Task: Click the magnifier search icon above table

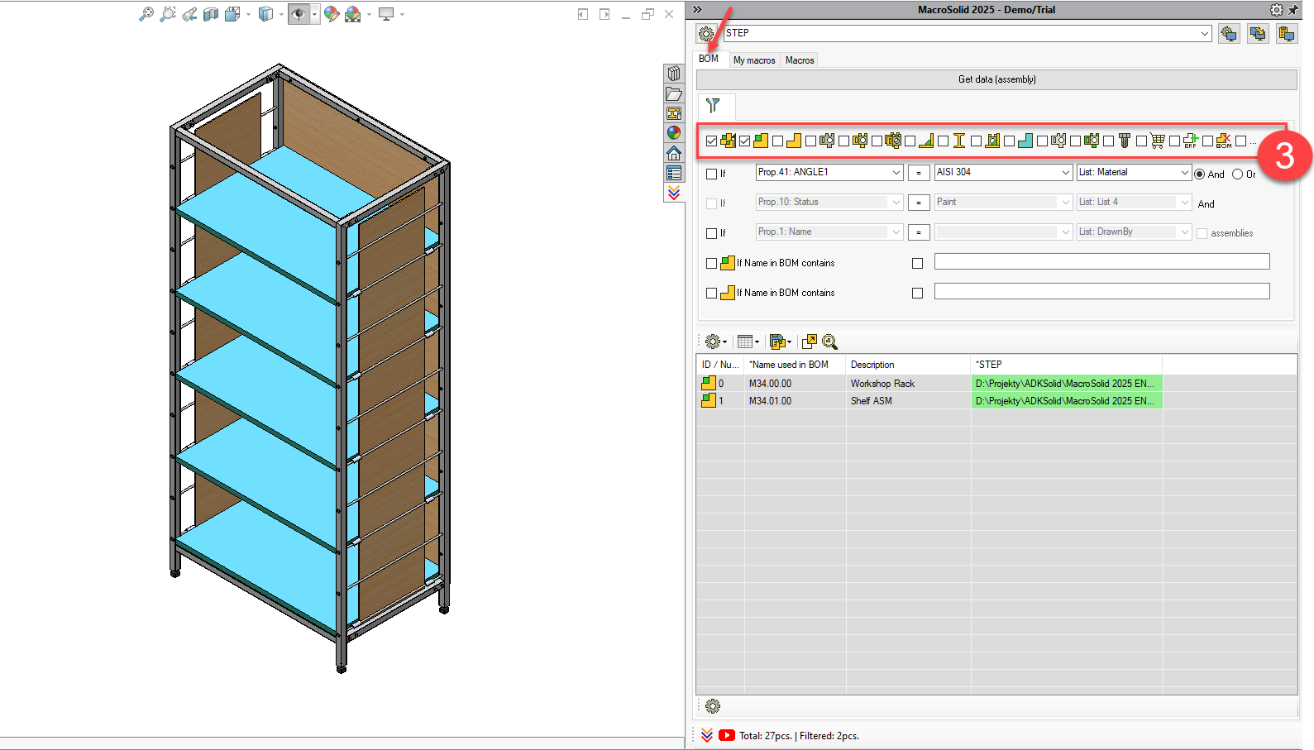Action: point(830,342)
